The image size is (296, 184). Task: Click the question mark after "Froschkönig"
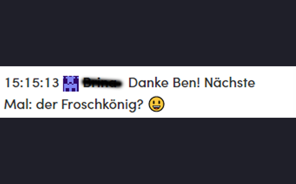click(139, 104)
